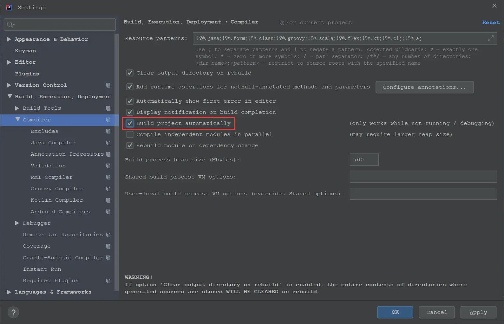Click the project-scope icon beside Remote Jar Repositories
This screenshot has height=324, width=504.
(x=108, y=235)
